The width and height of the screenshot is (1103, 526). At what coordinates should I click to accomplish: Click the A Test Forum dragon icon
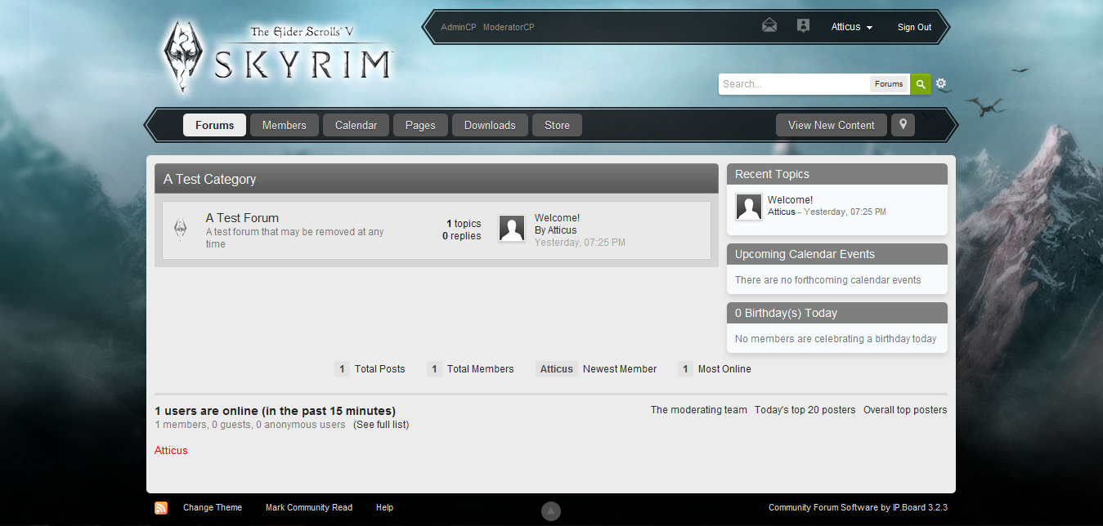(180, 230)
